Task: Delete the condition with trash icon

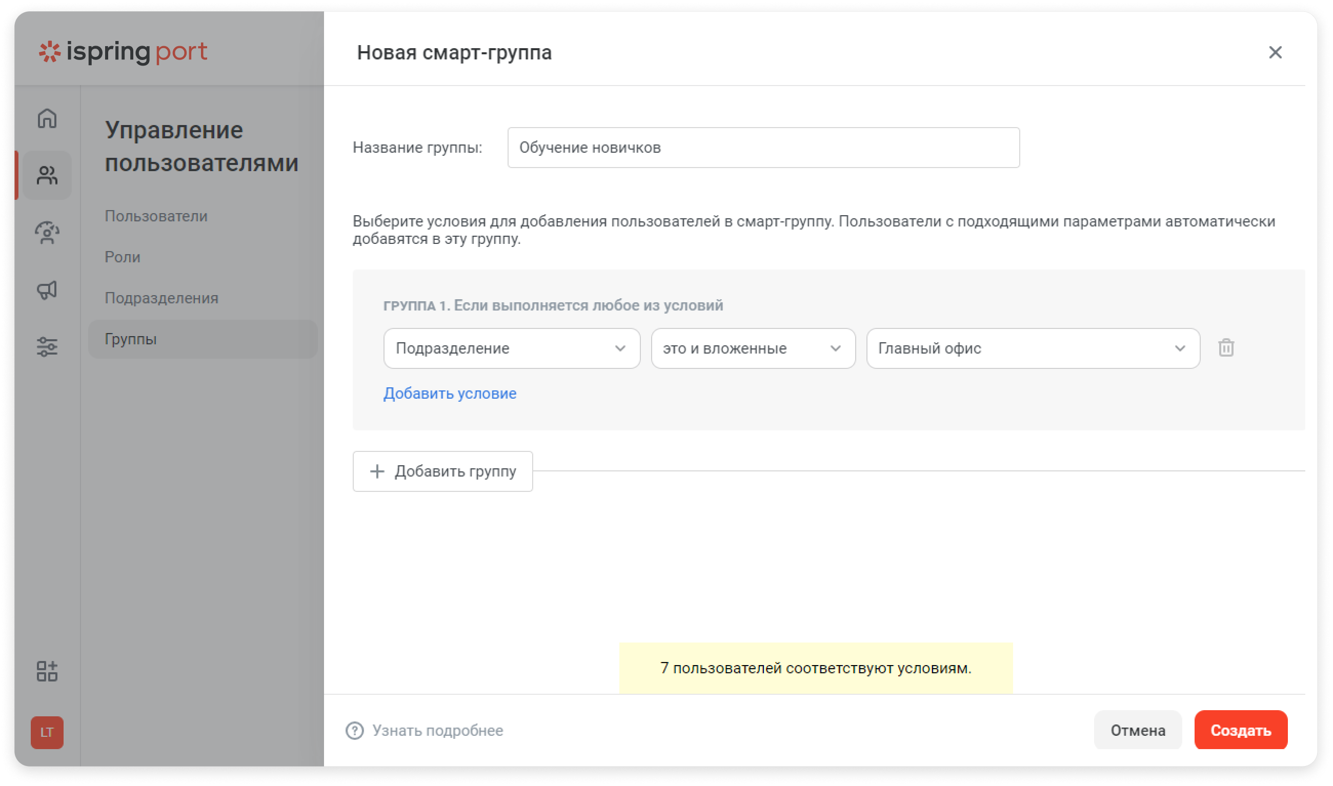Action: 1226,348
